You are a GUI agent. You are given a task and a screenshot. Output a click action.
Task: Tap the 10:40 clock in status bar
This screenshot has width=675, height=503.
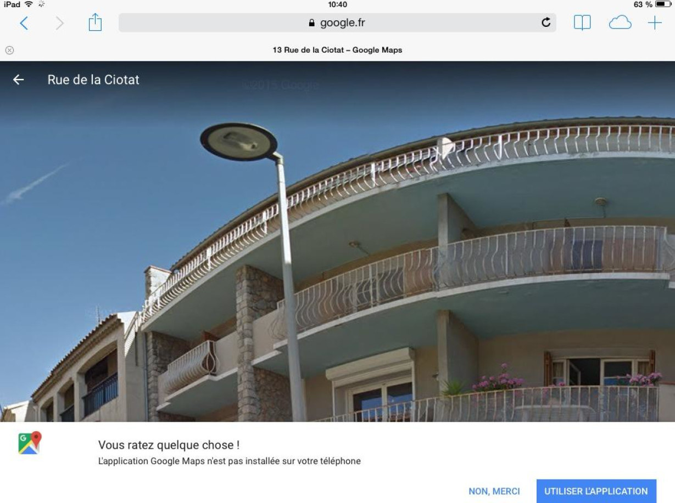pos(337,4)
